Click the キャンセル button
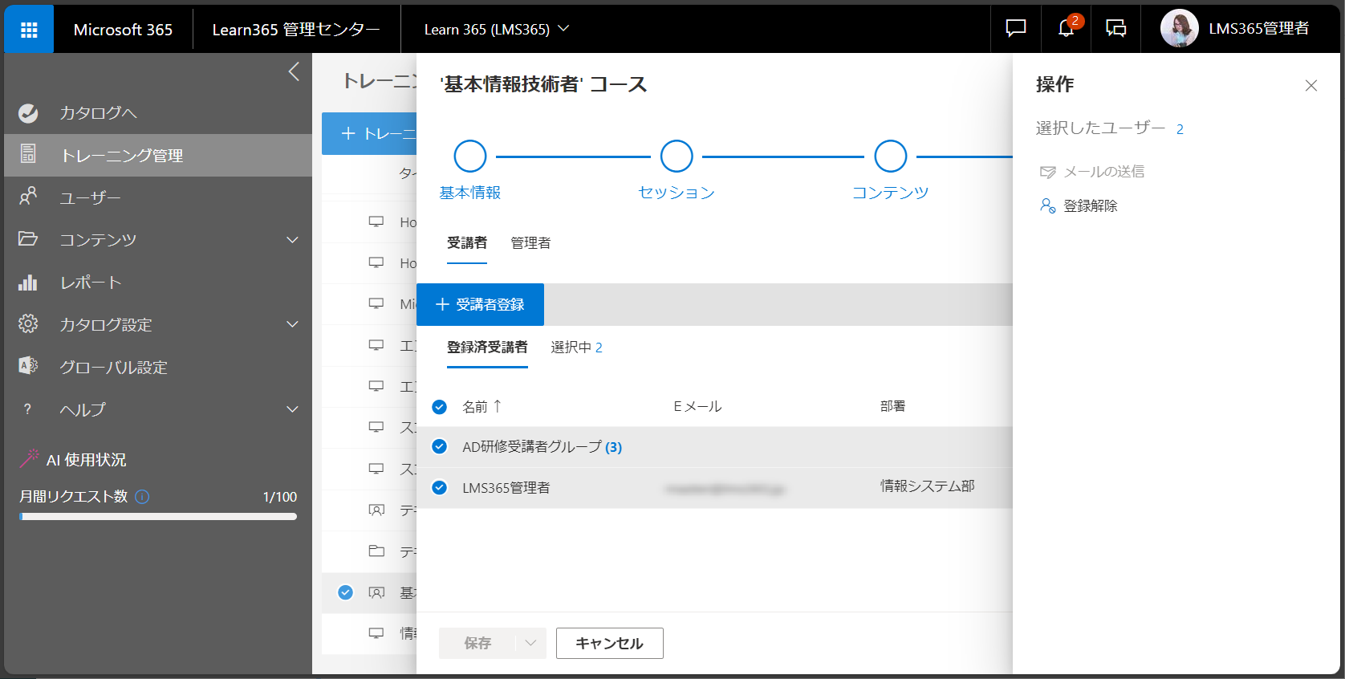 click(610, 643)
